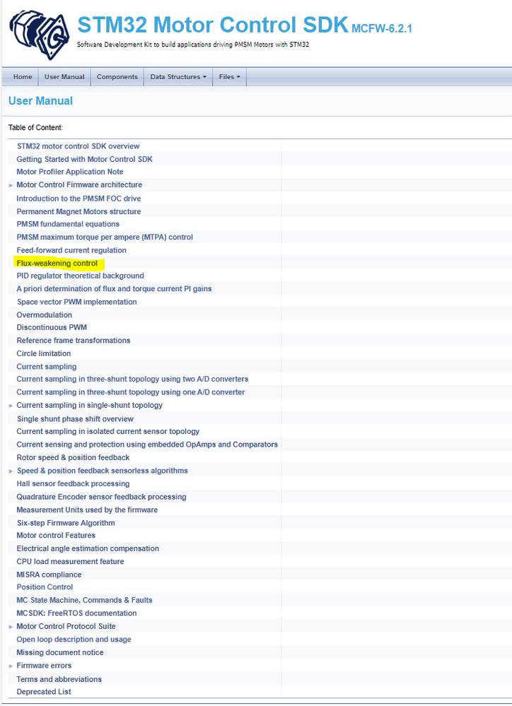This screenshot has width=512, height=706.
Task: Open MCSDK: FreeRTOS documentation link
Action: click(x=76, y=613)
